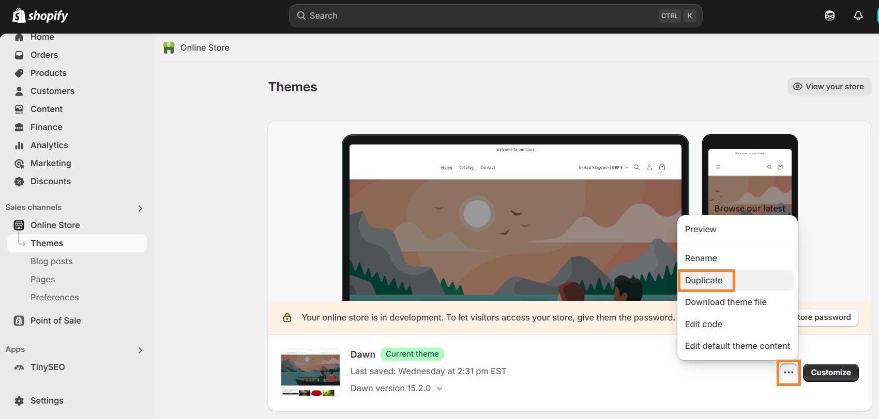Open the Analytics section
This screenshot has height=419, width=879.
click(x=49, y=145)
